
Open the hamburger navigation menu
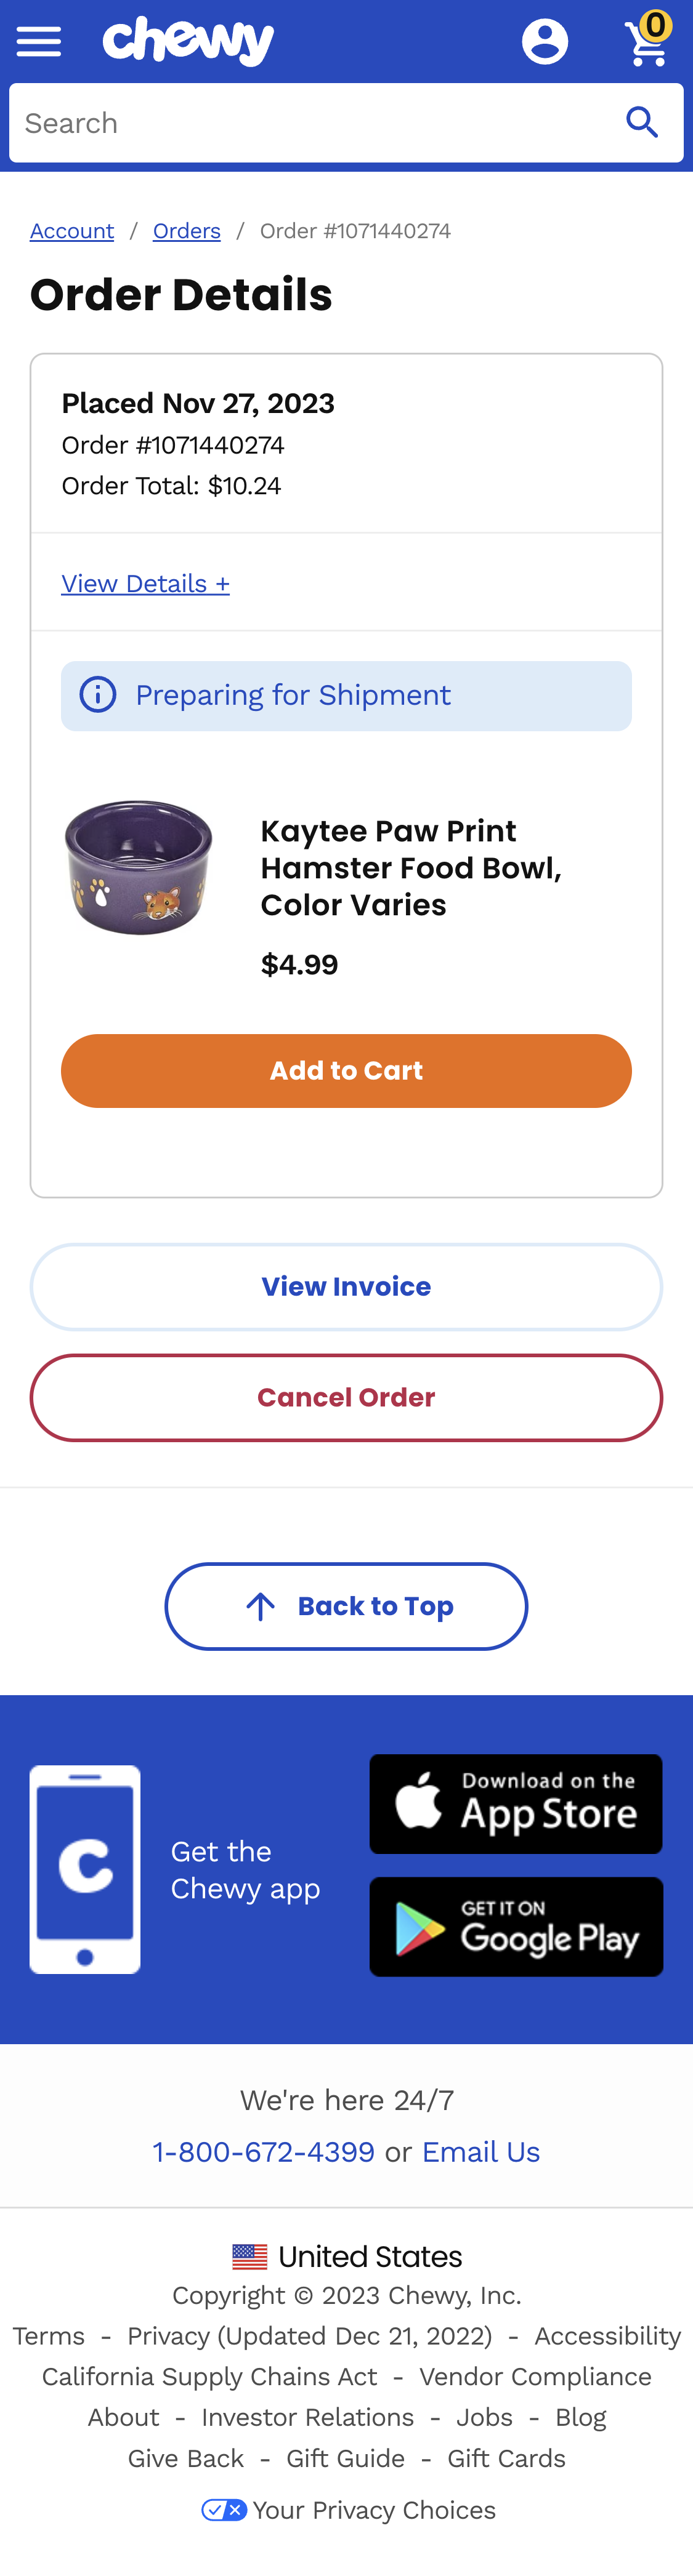coord(39,42)
